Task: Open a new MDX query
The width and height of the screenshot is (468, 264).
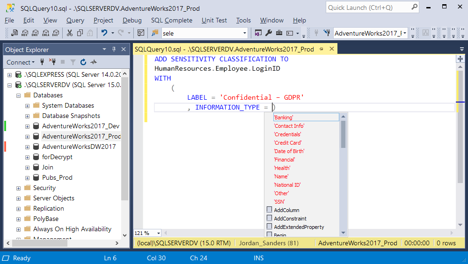Action: 25,33
